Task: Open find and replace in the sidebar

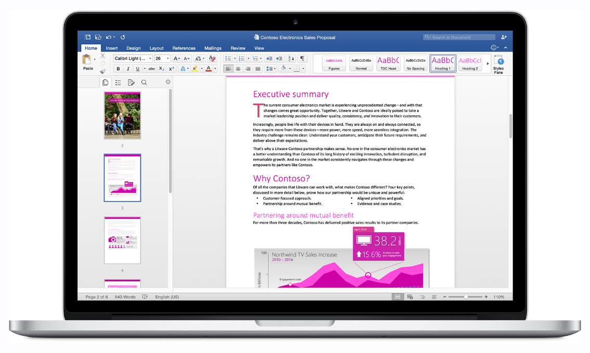Action: coord(144,82)
